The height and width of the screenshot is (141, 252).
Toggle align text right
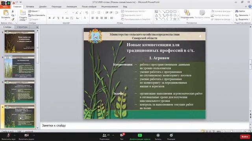point(102,18)
